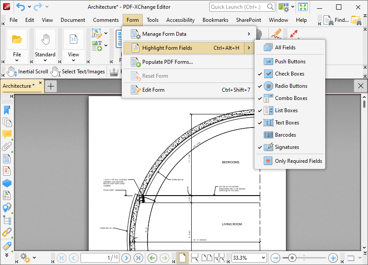Screen dimensions: 368x265
Task: Click the zoom slider handle
Action: pyautogui.click(x=292, y=258)
